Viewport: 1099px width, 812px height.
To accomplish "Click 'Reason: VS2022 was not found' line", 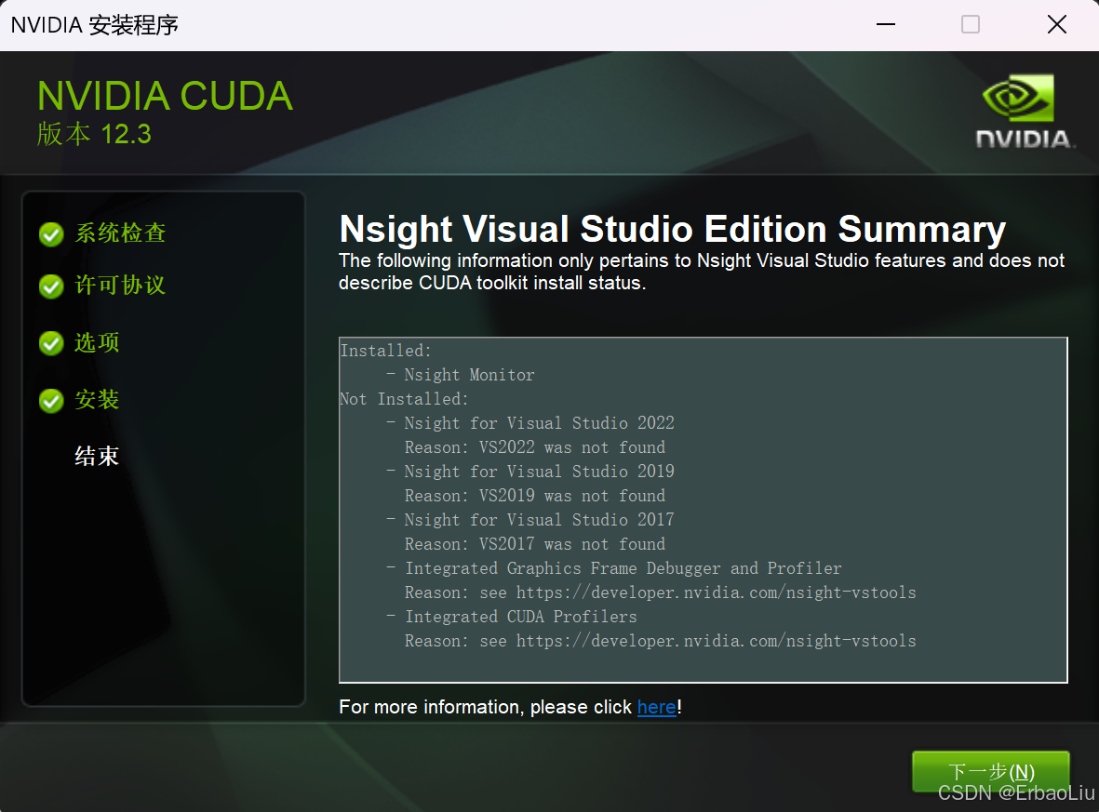I will click(535, 447).
